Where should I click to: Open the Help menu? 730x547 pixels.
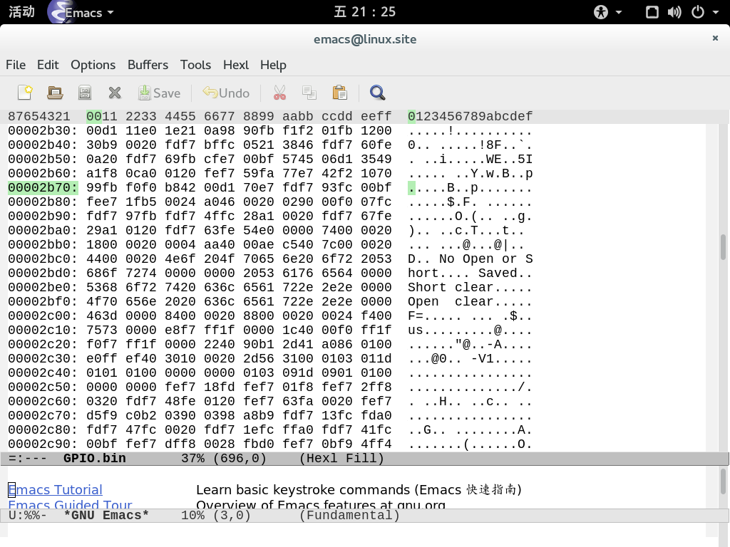(273, 65)
